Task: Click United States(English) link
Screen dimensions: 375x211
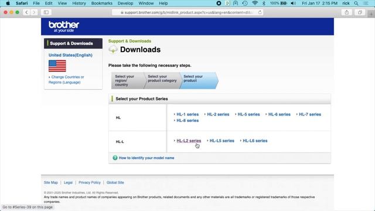Action: click(x=70, y=55)
